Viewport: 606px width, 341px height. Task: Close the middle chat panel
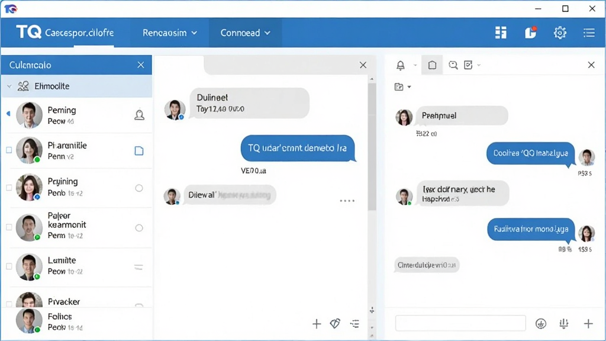coord(363,65)
